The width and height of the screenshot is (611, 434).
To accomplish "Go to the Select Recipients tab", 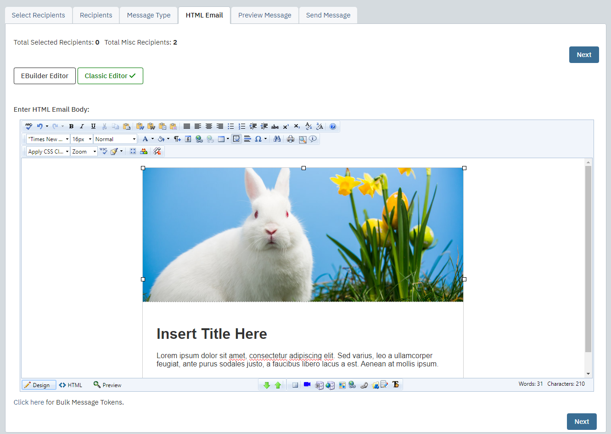I will pyautogui.click(x=39, y=15).
